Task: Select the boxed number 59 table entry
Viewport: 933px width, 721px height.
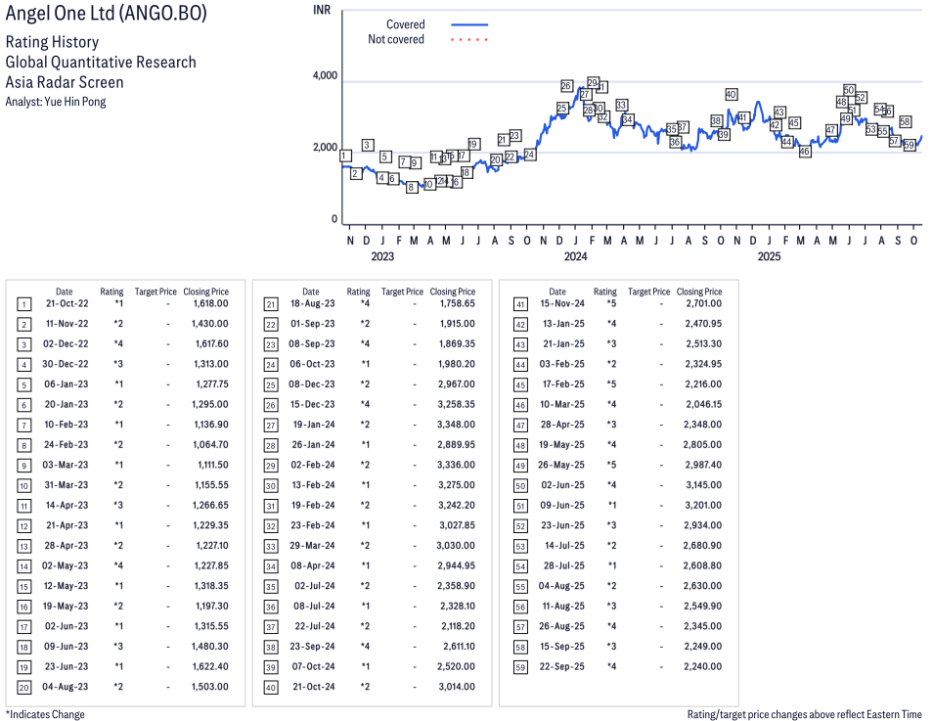Action: click(520, 666)
